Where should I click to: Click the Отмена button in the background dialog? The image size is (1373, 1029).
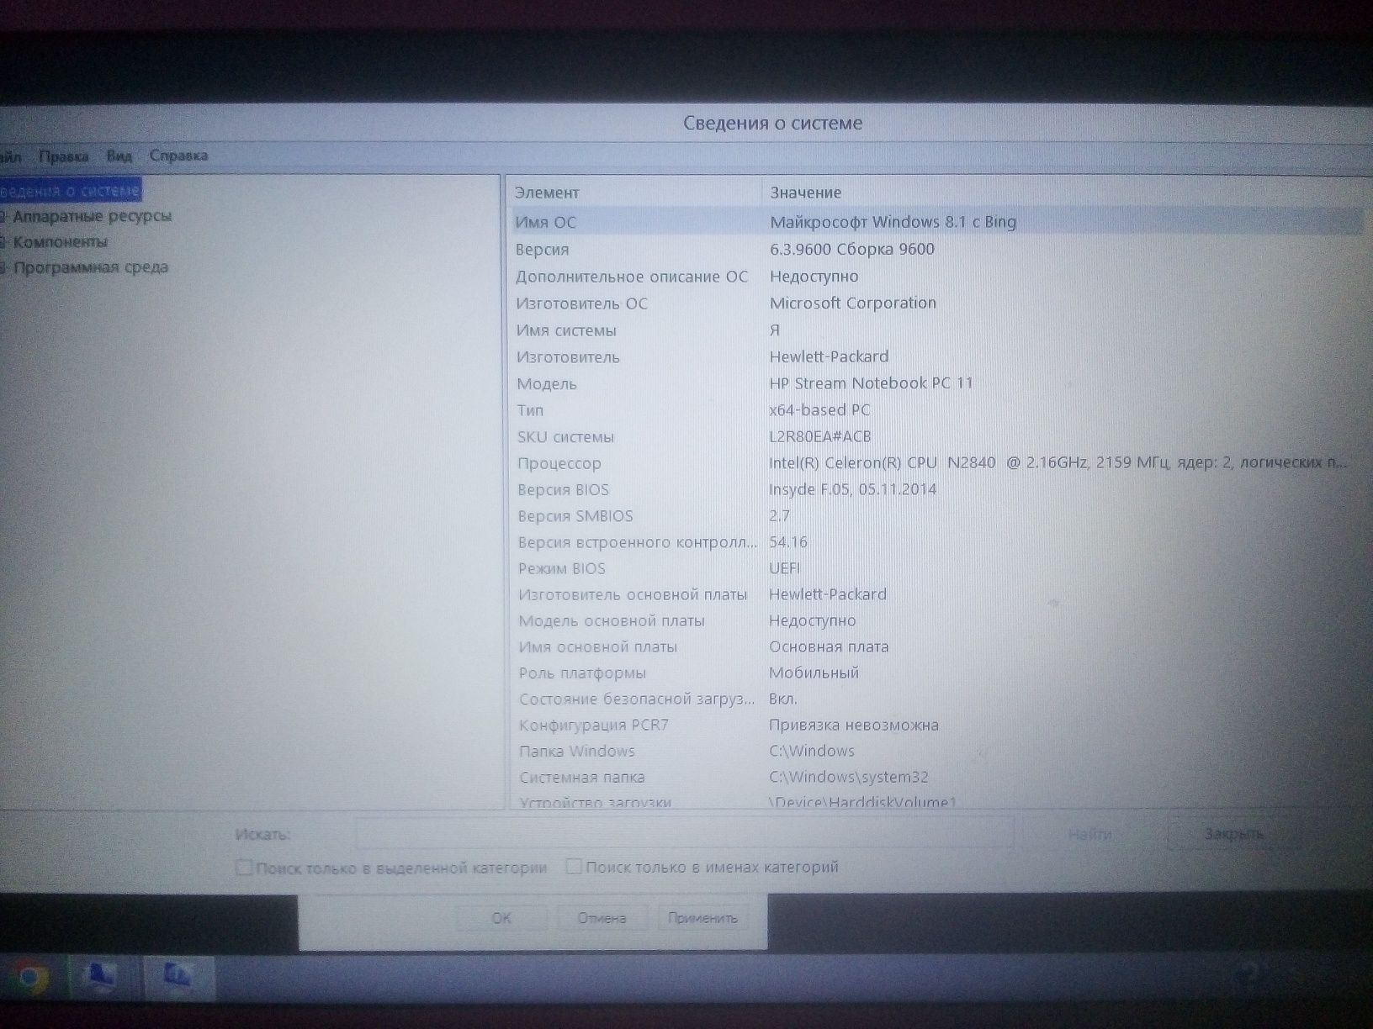[602, 918]
